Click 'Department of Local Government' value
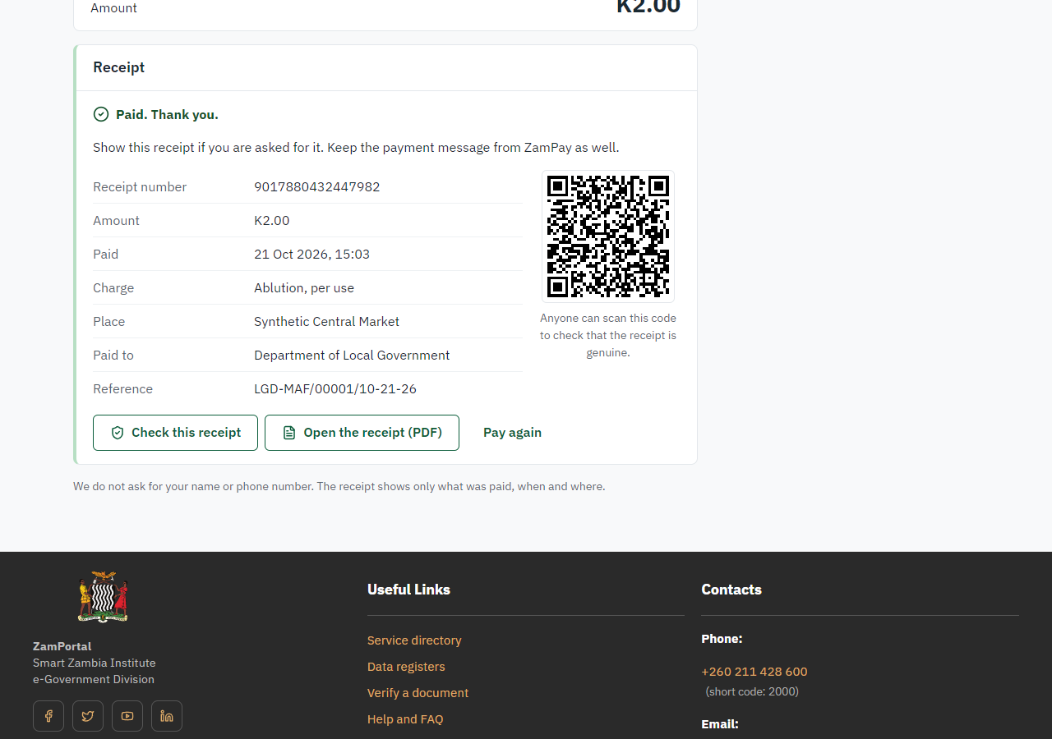This screenshot has width=1052, height=739. click(x=352, y=356)
